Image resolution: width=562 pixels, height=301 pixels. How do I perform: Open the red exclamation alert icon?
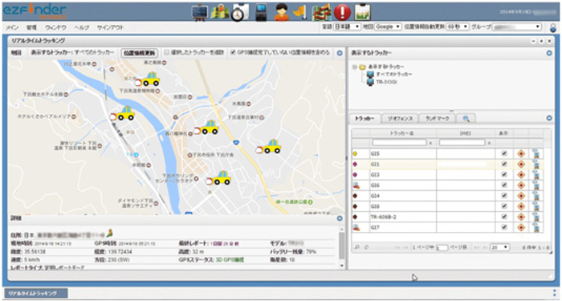[342, 13]
